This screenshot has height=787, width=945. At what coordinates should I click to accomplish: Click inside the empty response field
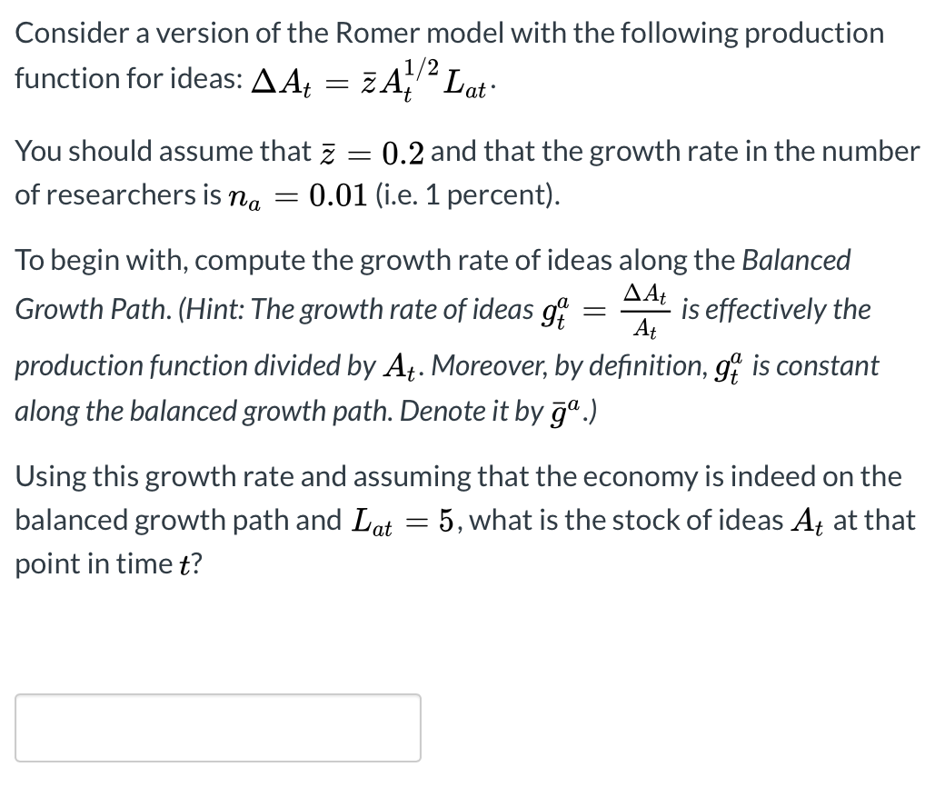[x=218, y=727]
